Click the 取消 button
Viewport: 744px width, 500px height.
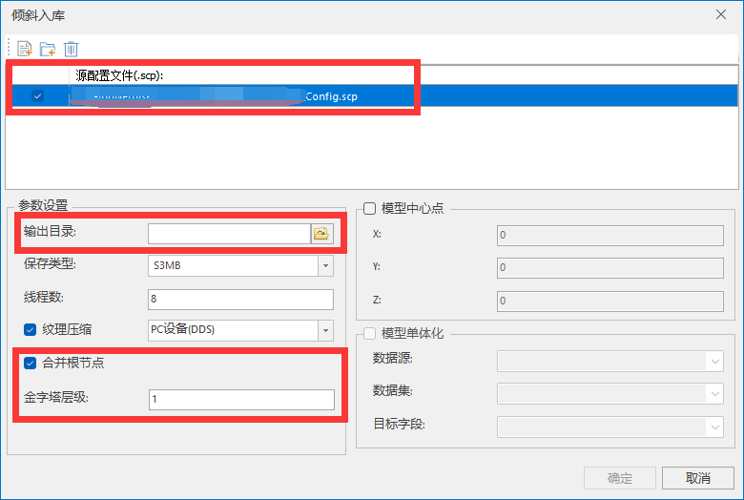[x=698, y=478]
